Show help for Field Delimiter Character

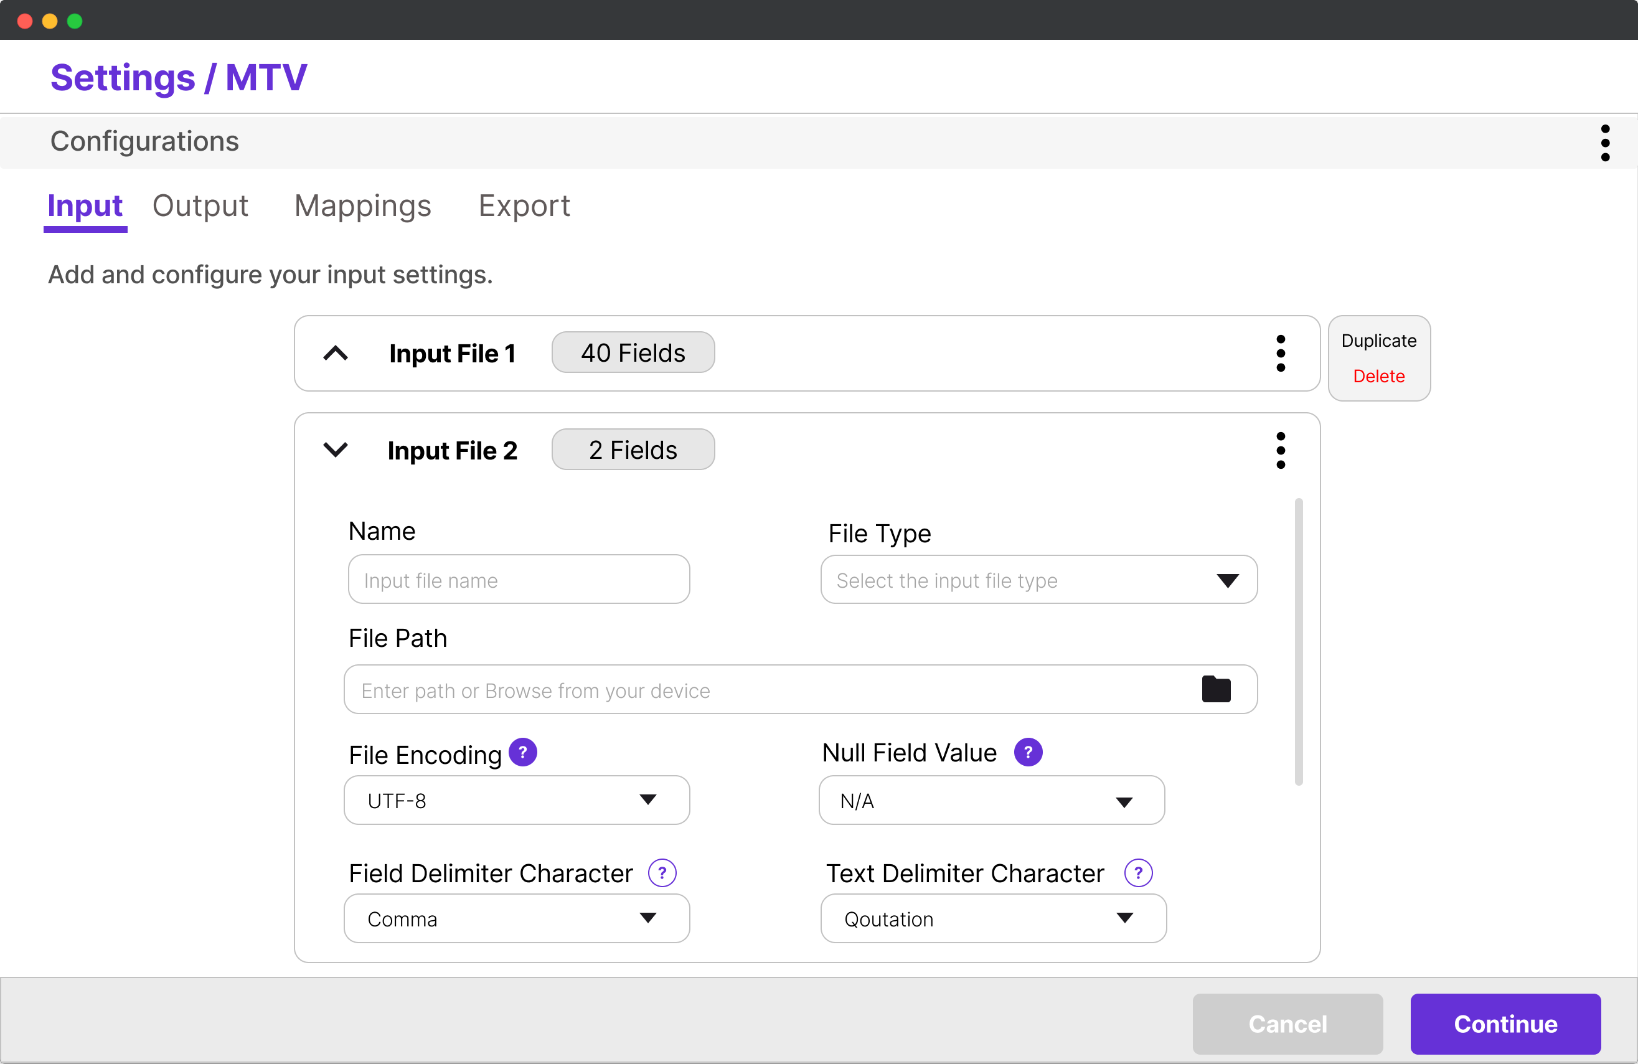661,873
